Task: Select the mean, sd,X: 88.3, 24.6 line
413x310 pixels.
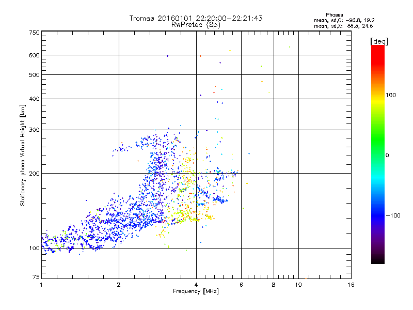Action: 343,26
